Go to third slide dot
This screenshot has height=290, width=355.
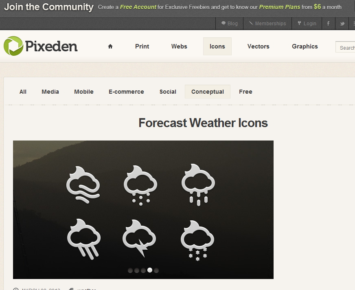tap(143, 270)
